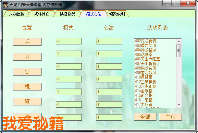
Task: Click the 棍 position button
Action: 27,87
